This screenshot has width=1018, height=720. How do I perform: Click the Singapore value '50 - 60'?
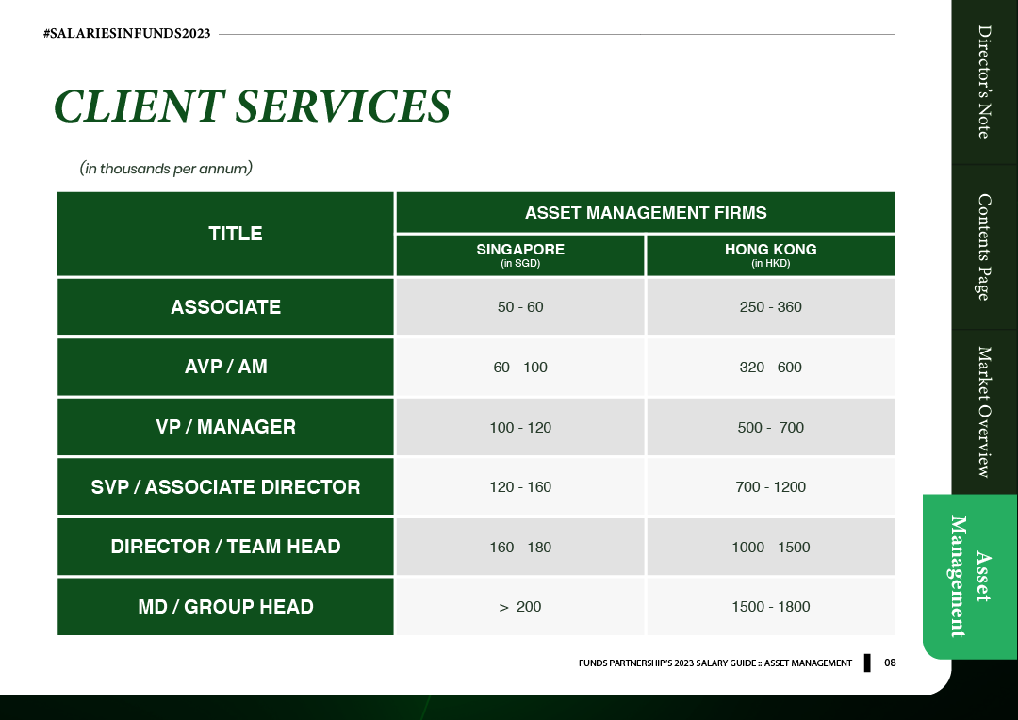pos(520,307)
